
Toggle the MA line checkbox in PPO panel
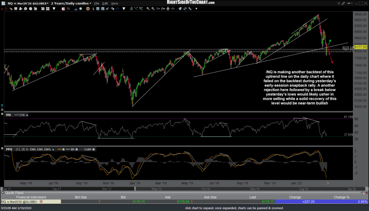pos(76,149)
